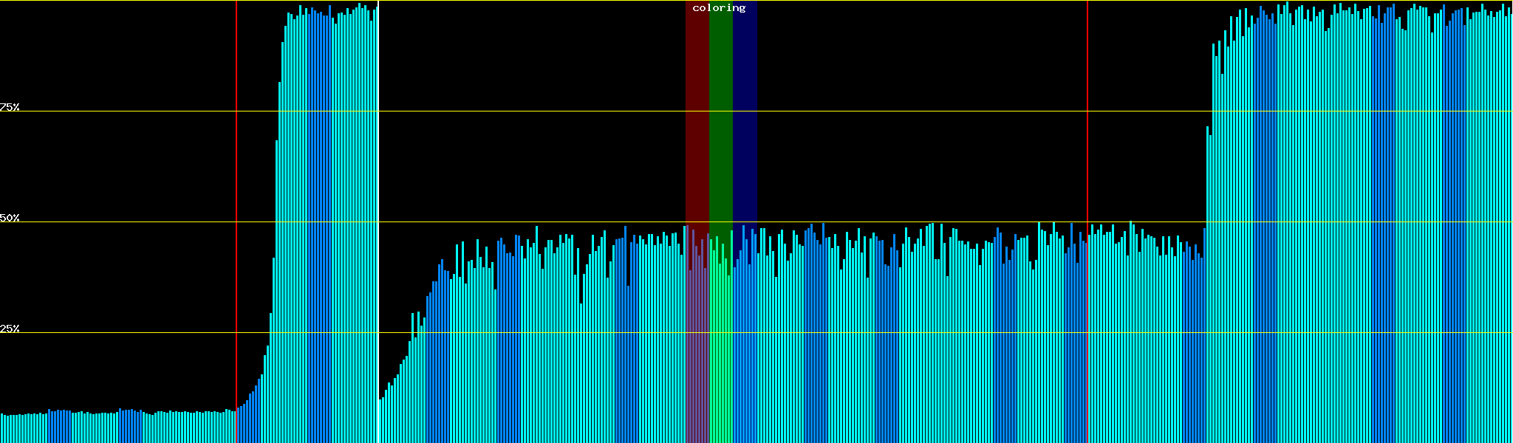The image size is (1513, 443).
Task: Select the dark blue coloring band
Action: (x=745, y=111)
